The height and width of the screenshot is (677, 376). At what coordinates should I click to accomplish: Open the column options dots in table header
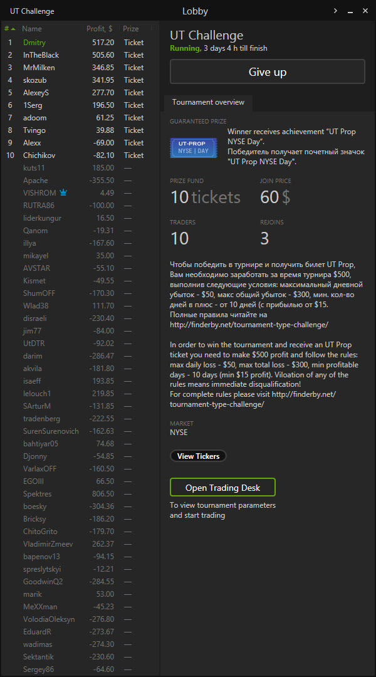[152, 29]
